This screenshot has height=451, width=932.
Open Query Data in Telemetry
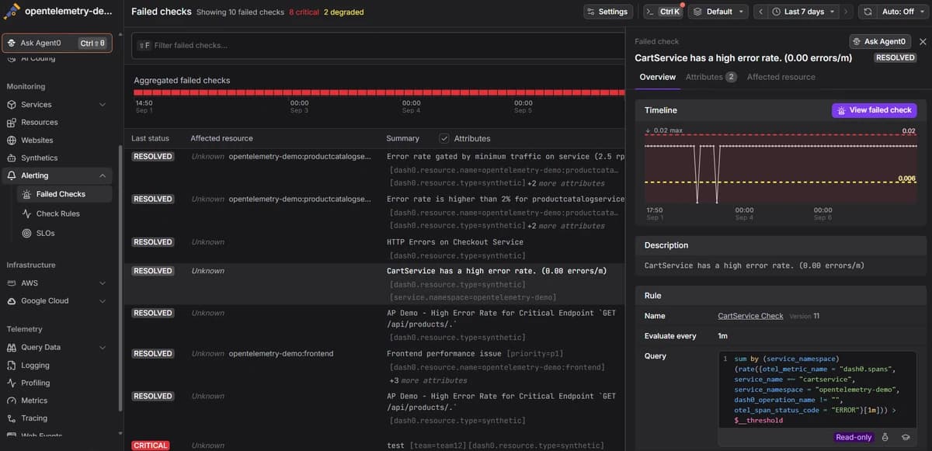click(x=40, y=348)
